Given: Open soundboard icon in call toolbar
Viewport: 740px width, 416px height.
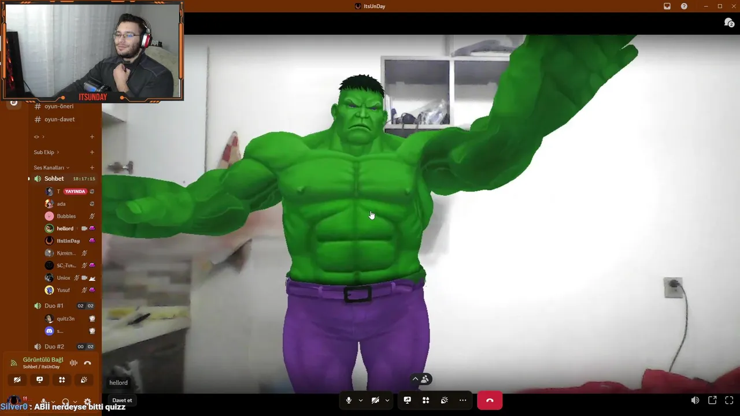Looking at the screenshot, I should (x=444, y=400).
